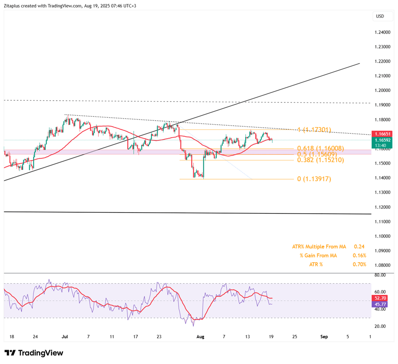Image resolution: width=398 pixels, height=364 pixels.
Task: Click the Fibonacci 1 (1.17301) level label
Action: (x=314, y=130)
